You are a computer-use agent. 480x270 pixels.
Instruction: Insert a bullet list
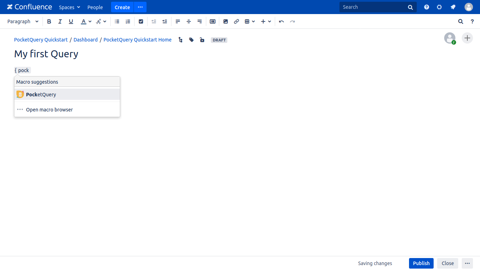click(x=117, y=21)
